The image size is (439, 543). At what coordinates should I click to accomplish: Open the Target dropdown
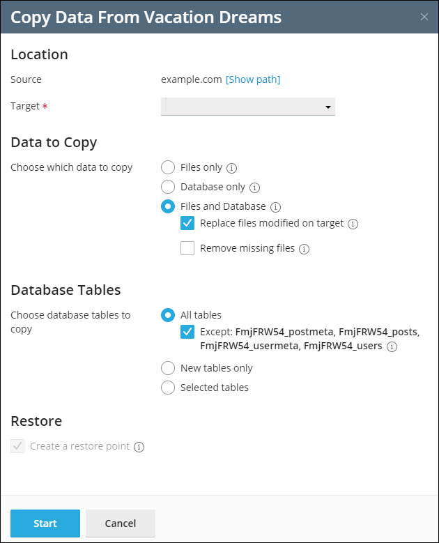(x=248, y=107)
